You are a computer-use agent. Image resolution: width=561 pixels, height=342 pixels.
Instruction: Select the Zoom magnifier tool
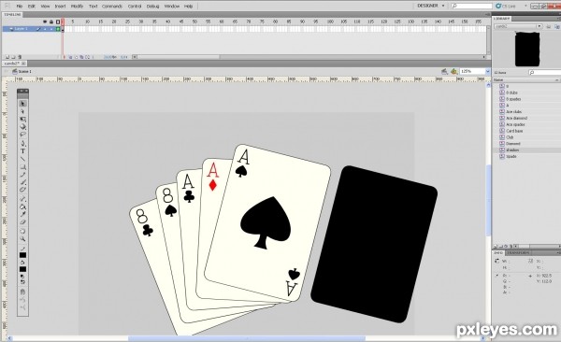coord(22,239)
